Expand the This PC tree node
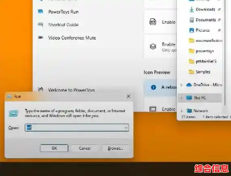The image size is (231, 176). tap(181, 98)
